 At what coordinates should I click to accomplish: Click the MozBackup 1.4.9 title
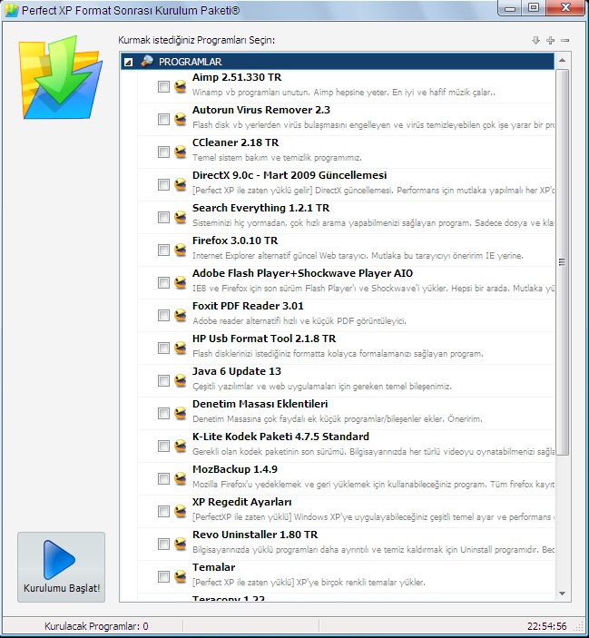(235, 469)
